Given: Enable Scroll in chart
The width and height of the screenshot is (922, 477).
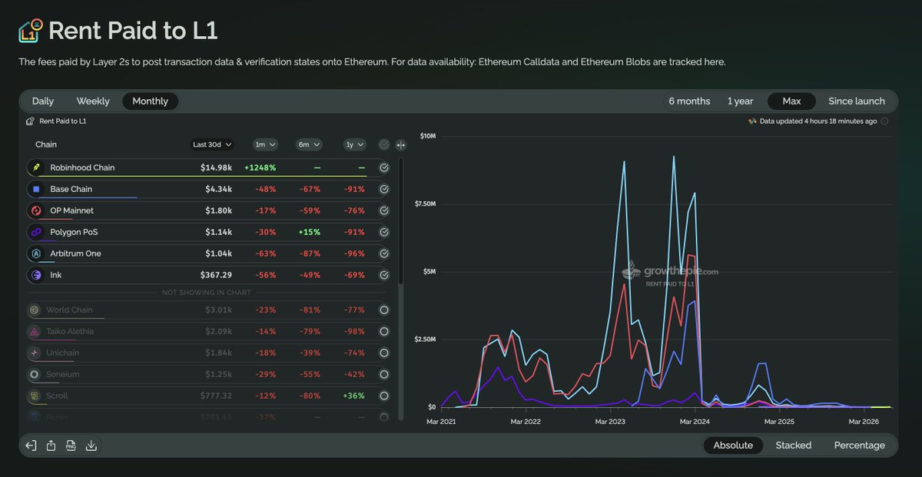Looking at the screenshot, I should tap(384, 396).
